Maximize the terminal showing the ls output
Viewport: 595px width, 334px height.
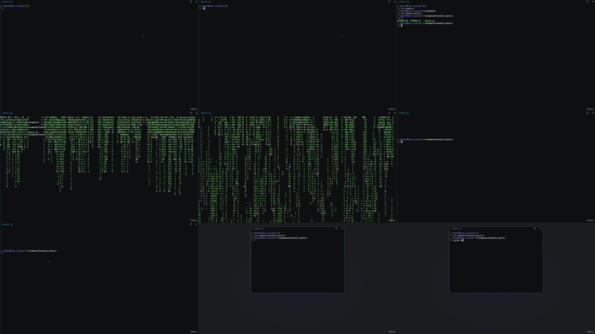coord(587,2)
